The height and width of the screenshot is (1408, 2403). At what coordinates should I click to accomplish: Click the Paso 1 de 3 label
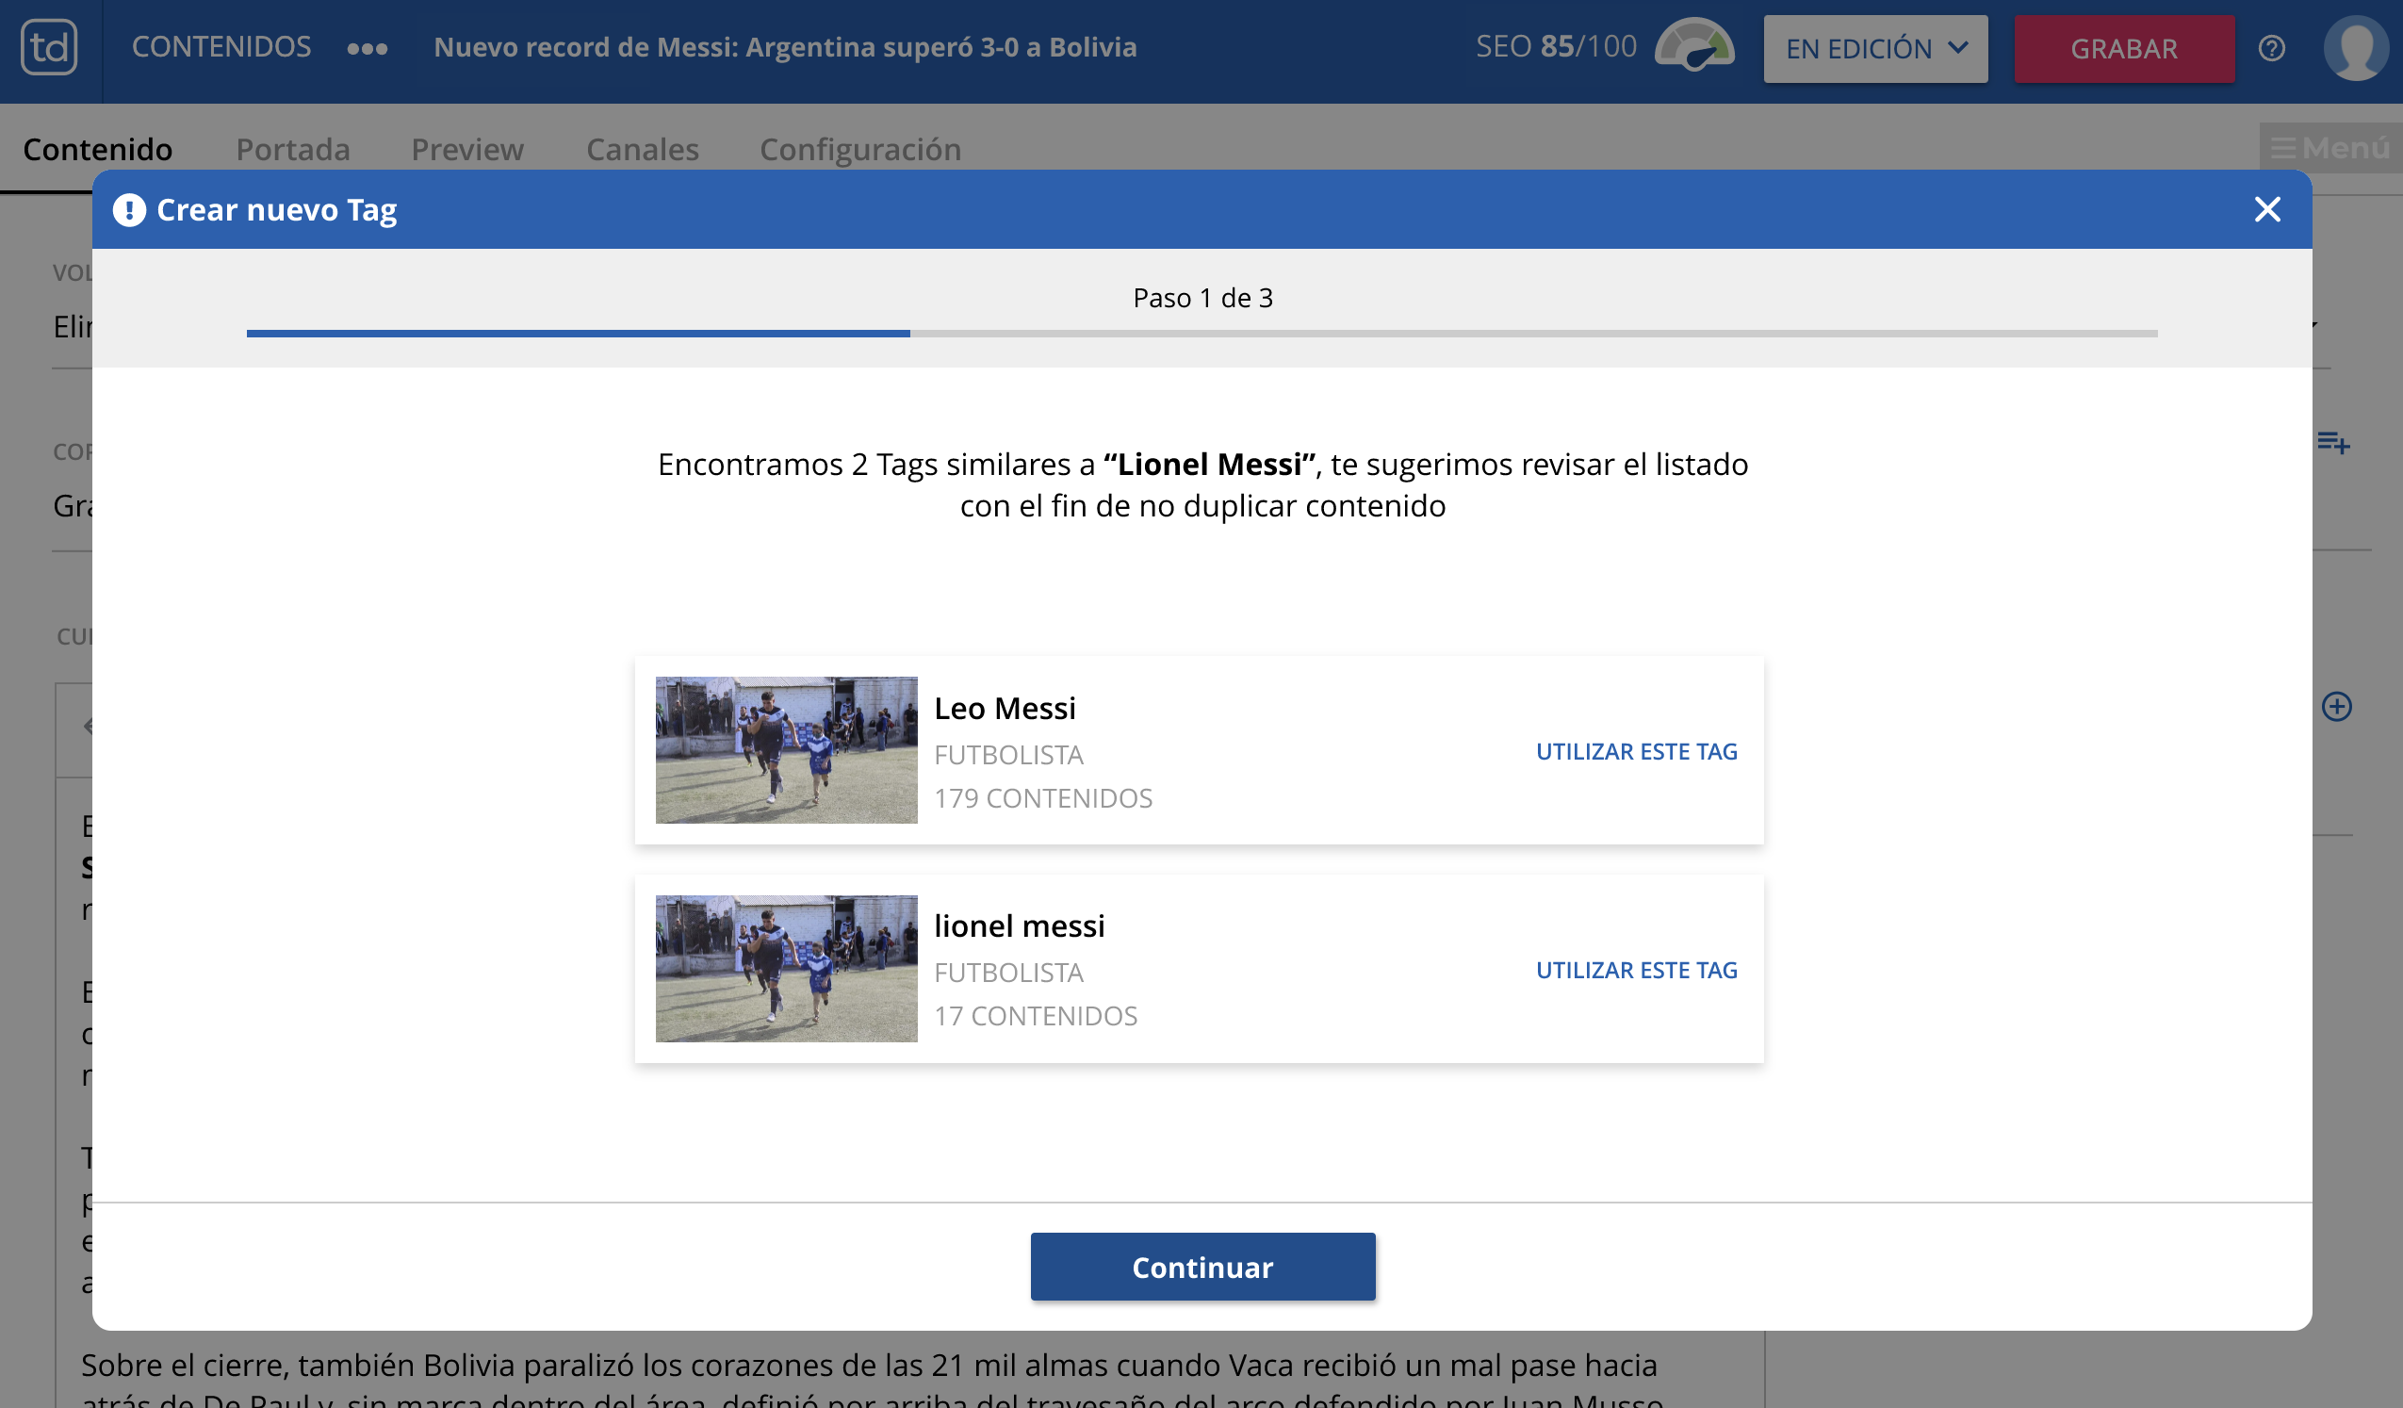click(1202, 298)
